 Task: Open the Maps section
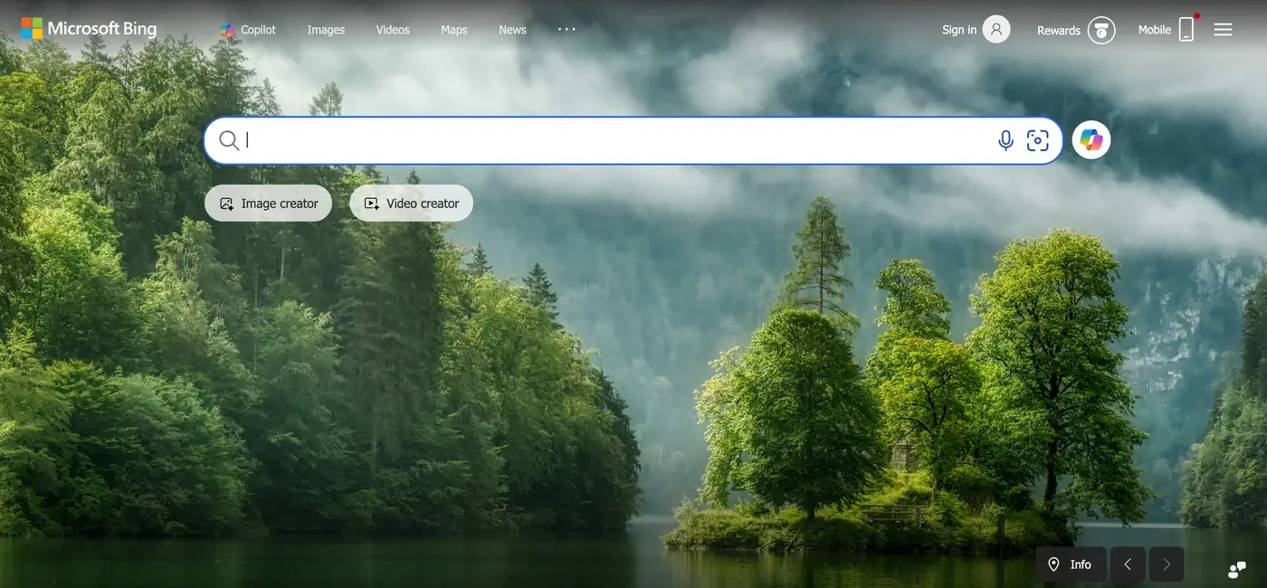click(453, 29)
